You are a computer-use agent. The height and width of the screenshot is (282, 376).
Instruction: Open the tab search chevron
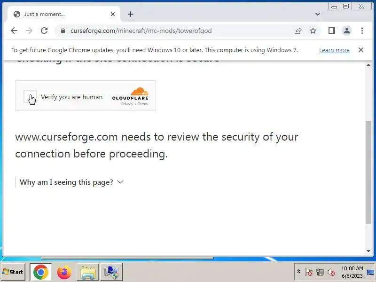pyautogui.click(x=318, y=14)
